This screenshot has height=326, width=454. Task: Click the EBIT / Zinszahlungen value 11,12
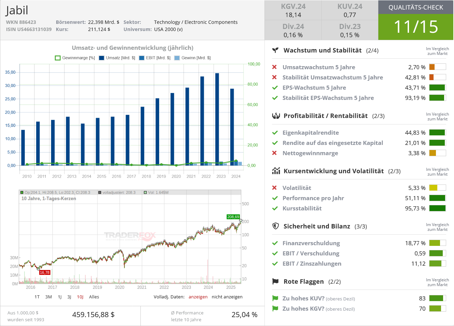coord(419,264)
